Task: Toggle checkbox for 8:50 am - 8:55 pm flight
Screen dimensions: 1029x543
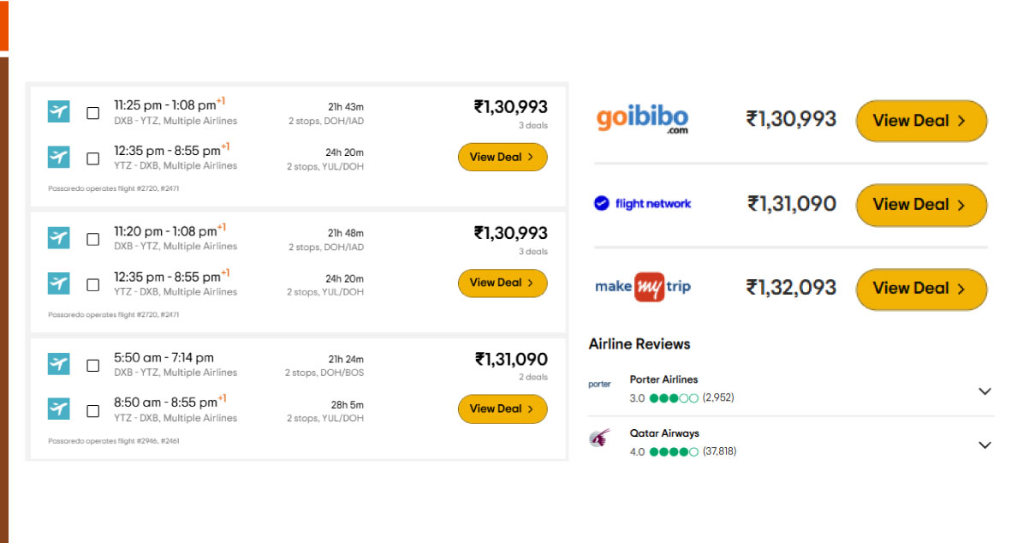Action: pyautogui.click(x=93, y=410)
